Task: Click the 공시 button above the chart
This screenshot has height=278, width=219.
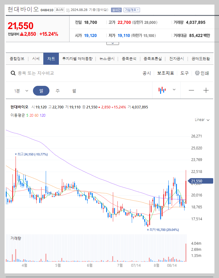Action: click(146, 73)
